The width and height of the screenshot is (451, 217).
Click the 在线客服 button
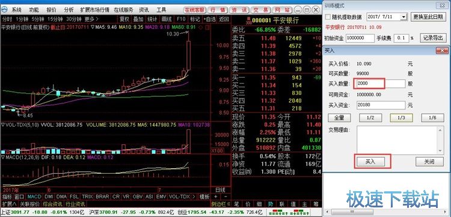pyautogui.click(x=195, y=10)
